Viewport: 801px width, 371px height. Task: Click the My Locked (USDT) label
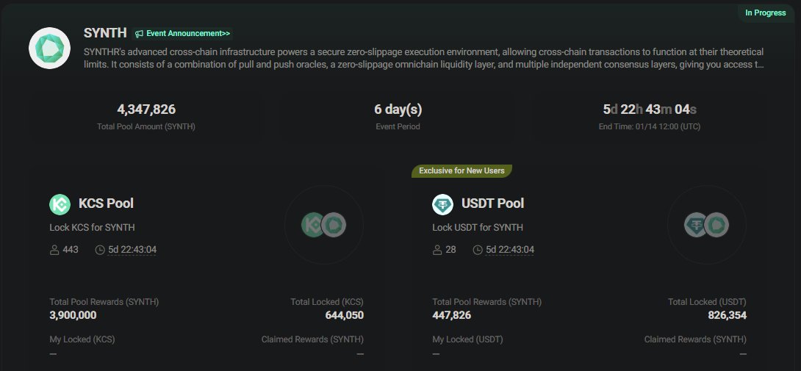(x=467, y=339)
